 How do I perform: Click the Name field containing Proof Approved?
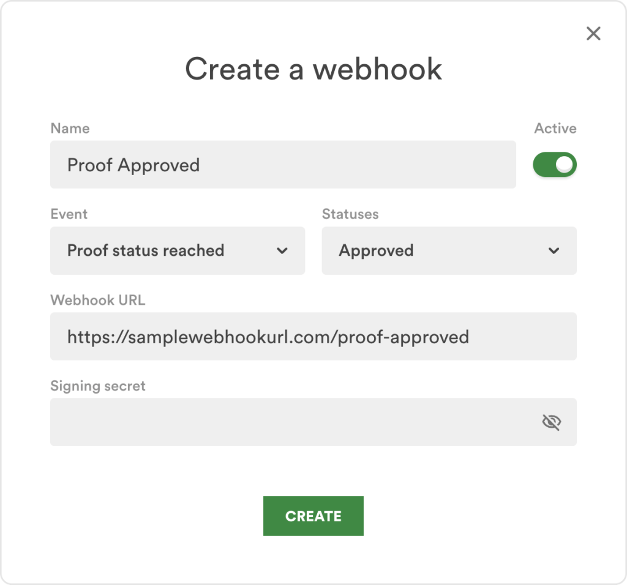283,165
